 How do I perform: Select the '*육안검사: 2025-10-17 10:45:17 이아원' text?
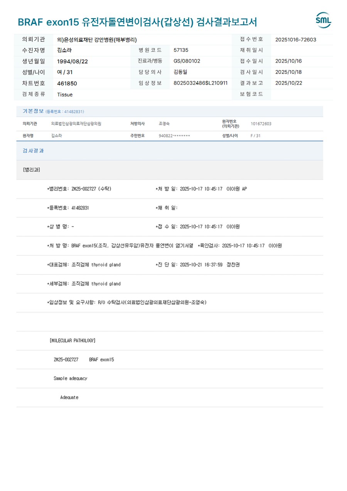(240, 246)
